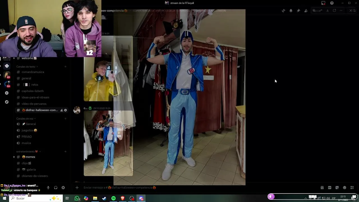Add a server plus icon
Image resolution: width=359 pixels, height=202 pixels.
pos(7,93)
